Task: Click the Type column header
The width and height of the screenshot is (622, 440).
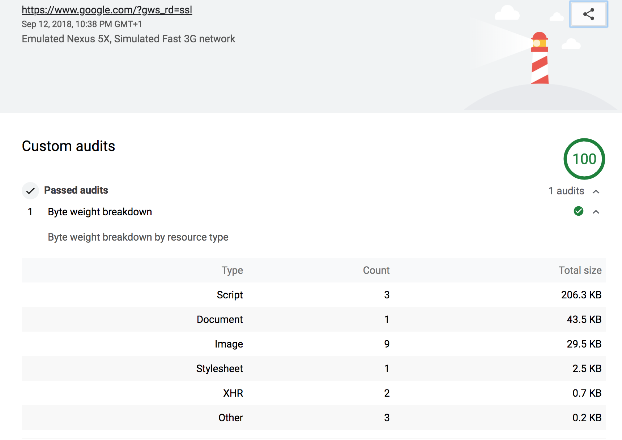Action: tap(232, 270)
